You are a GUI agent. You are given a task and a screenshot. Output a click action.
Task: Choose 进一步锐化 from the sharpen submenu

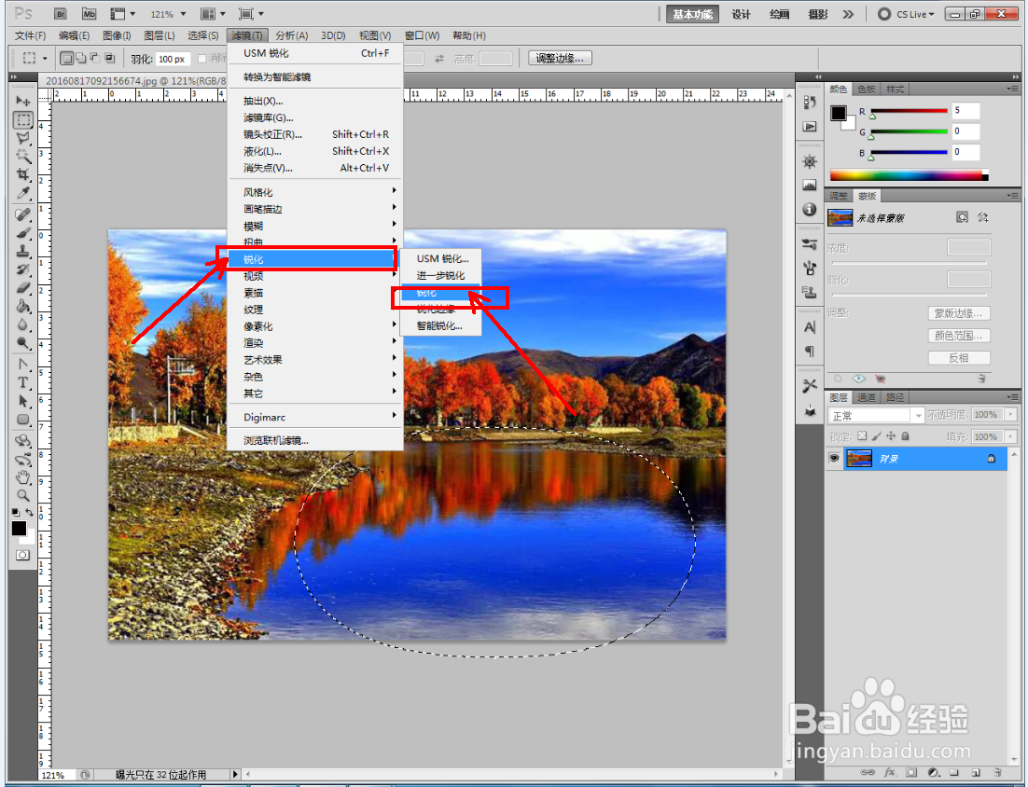click(x=440, y=275)
